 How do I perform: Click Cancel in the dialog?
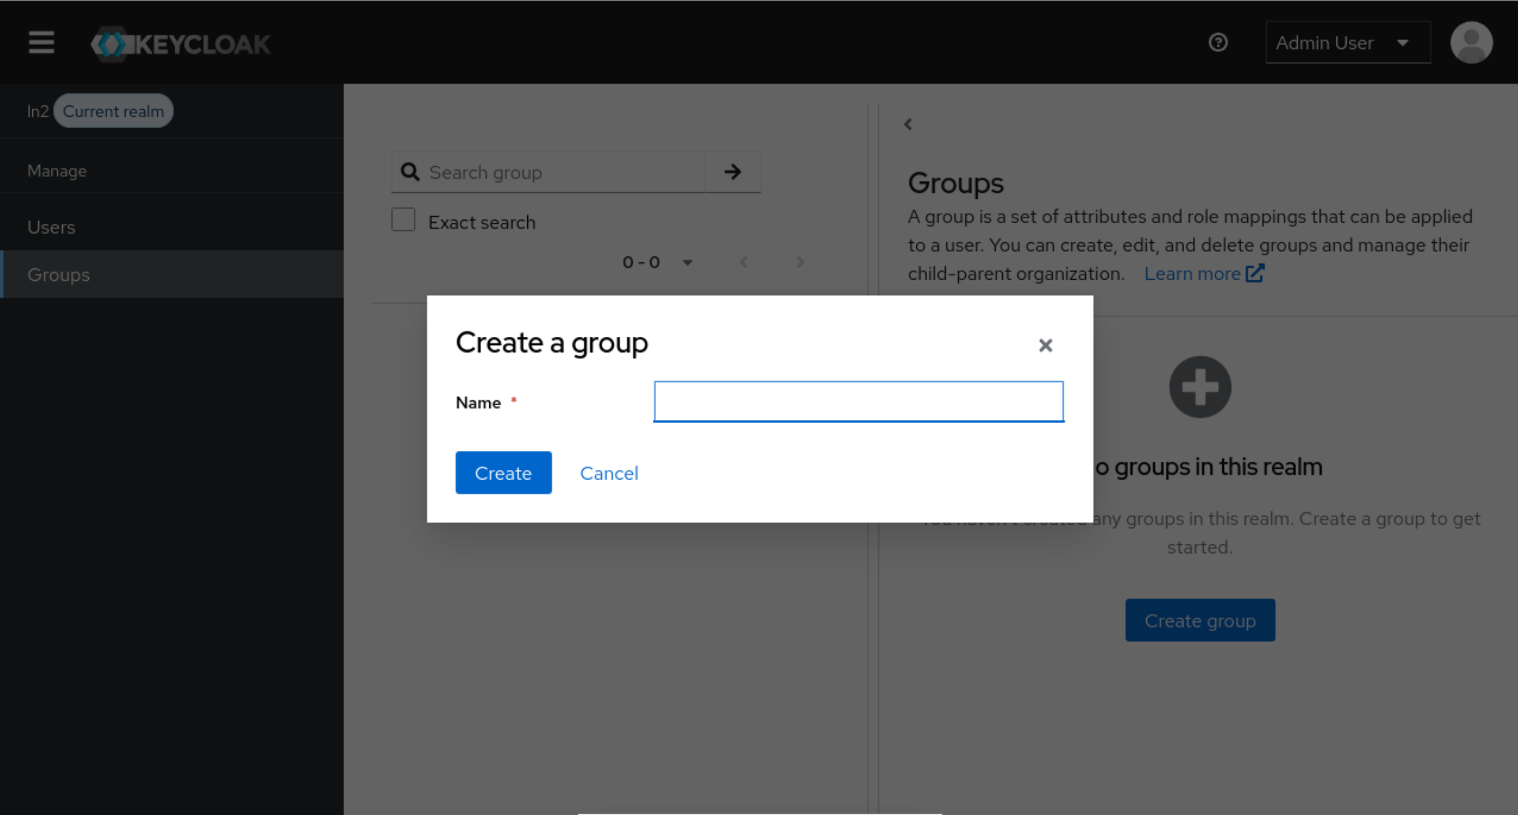(x=609, y=473)
